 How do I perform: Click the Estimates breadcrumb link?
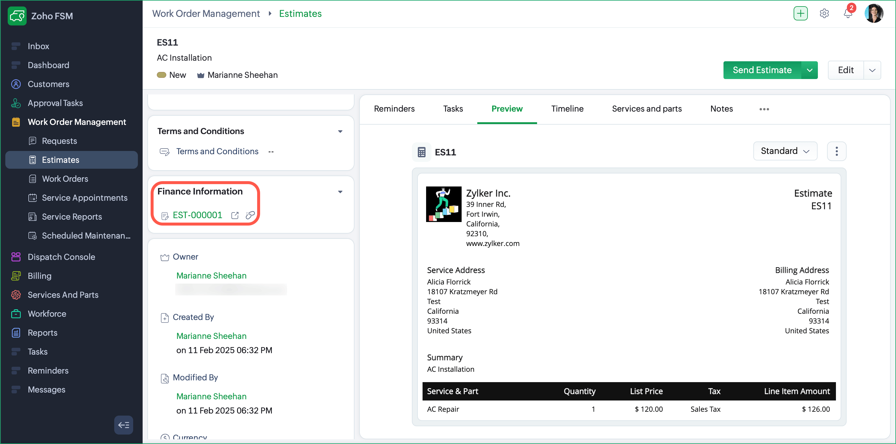tap(300, 14)
